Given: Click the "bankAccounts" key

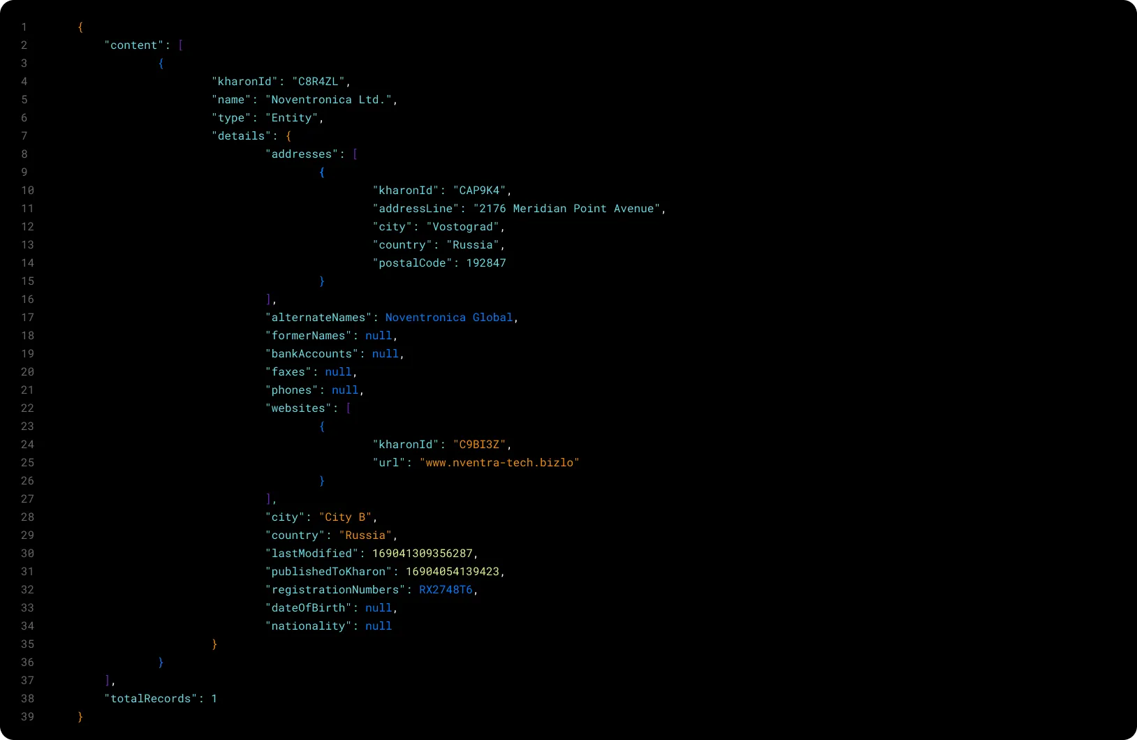Looking at the screenshot, I should coord(312,354).
